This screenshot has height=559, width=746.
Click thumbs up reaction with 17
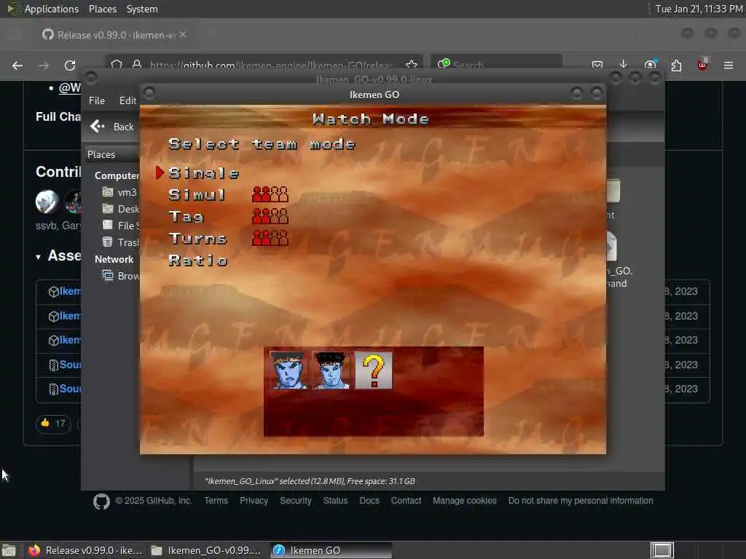coord(53,423)
